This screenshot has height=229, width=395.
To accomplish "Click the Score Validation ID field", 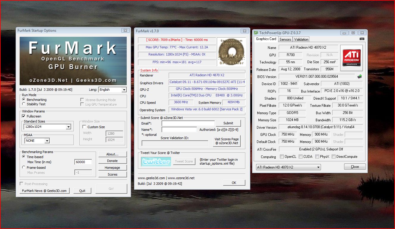I will (175, 143).
